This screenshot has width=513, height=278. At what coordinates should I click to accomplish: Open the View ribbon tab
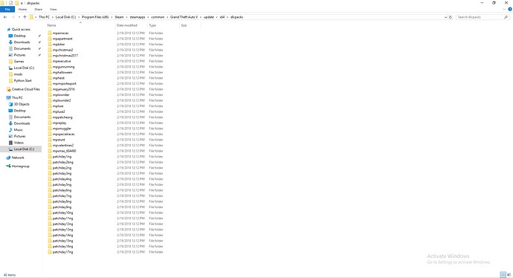click(x=53, y=9)
